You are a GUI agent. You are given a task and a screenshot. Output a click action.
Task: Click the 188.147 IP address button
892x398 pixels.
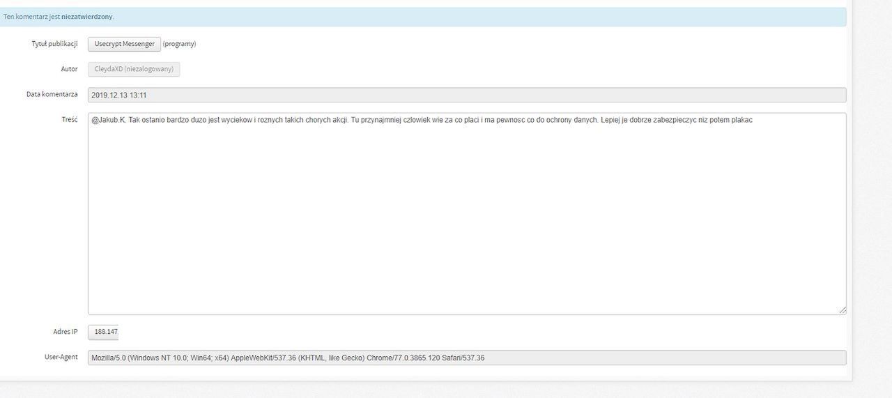click(103, 332)
